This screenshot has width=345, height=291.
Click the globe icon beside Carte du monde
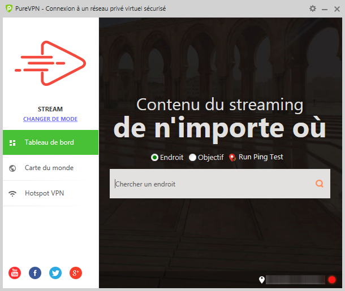[12, 168]
